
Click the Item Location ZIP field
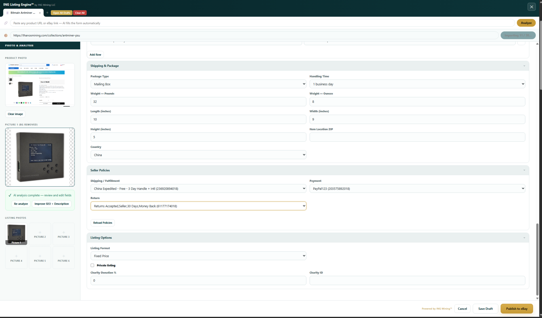[417, 137]
